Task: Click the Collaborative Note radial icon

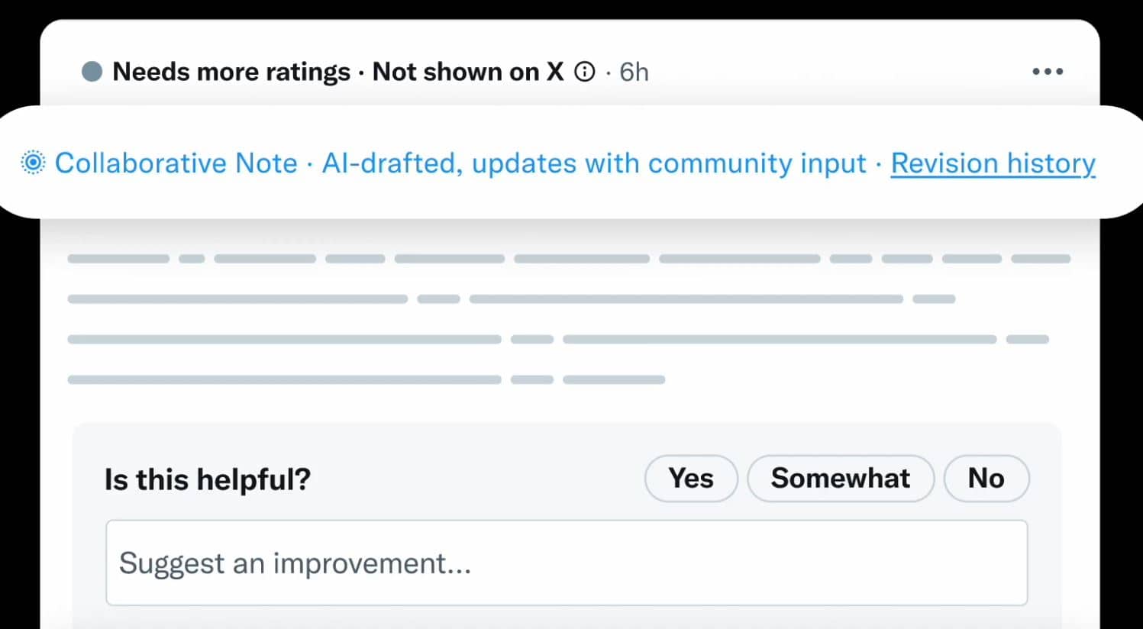Action: click(33, 163)
